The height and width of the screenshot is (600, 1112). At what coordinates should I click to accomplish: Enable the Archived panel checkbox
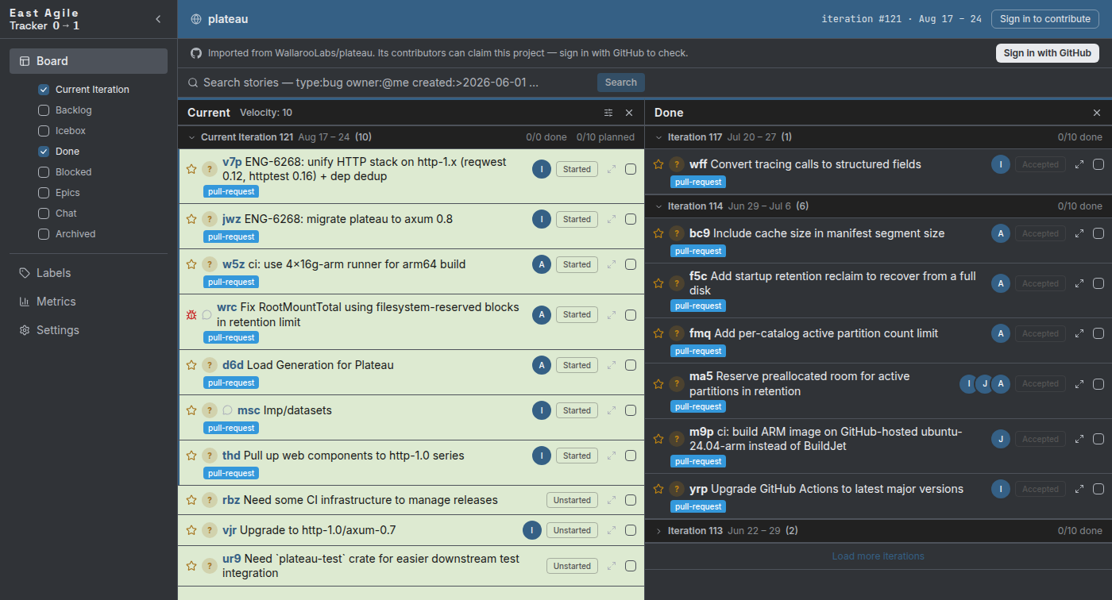[x=44, y=234]
